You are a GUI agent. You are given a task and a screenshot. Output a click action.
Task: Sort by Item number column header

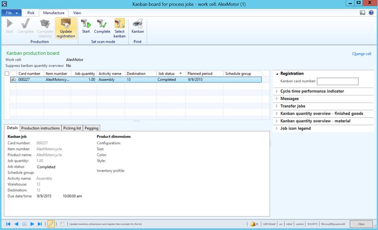coord(57,74)
